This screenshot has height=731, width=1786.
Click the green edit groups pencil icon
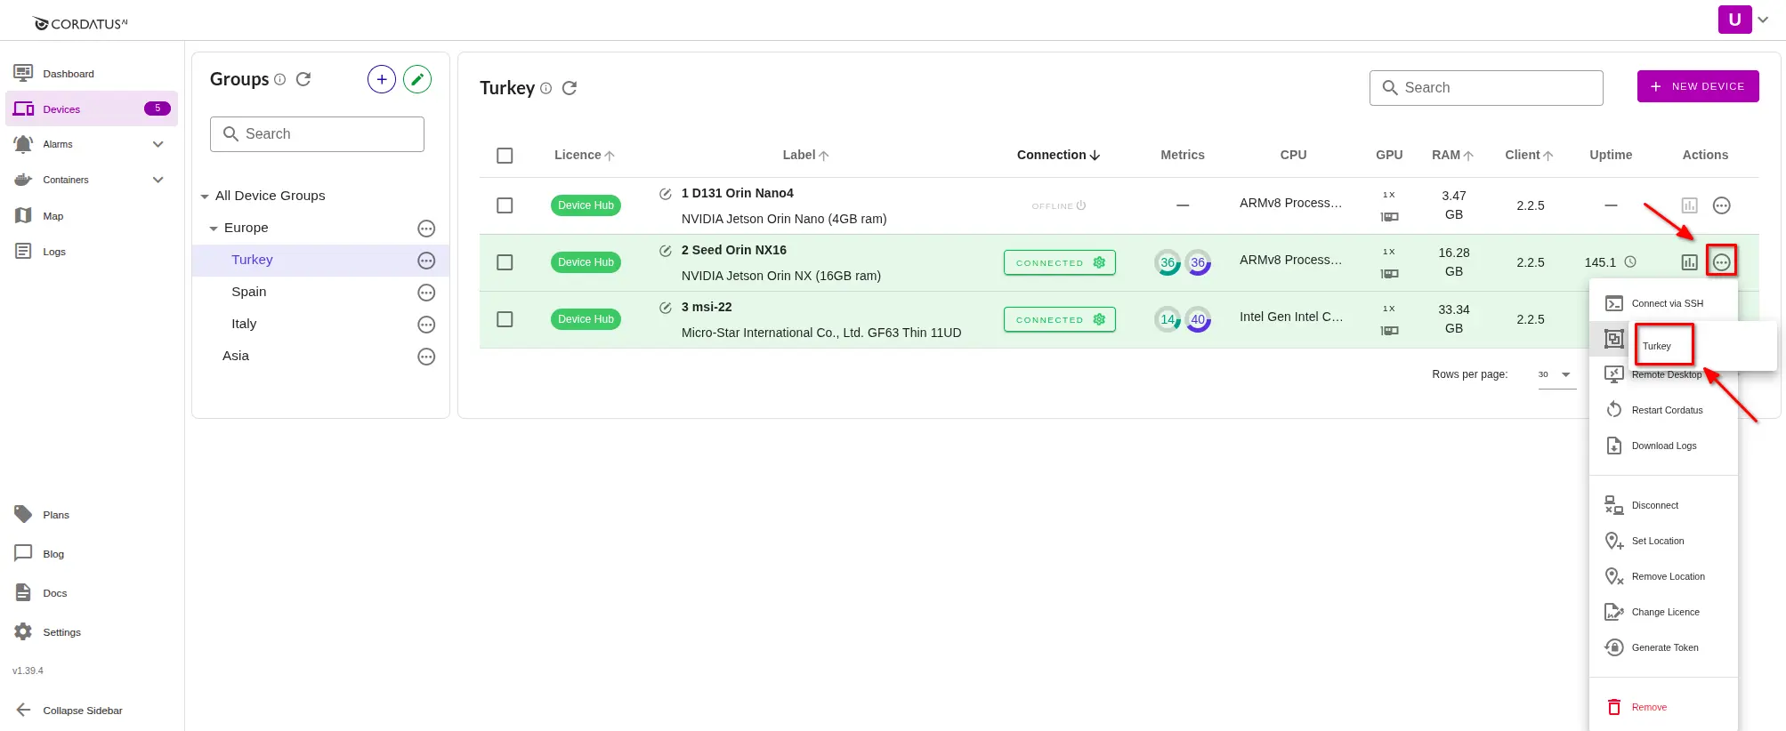point(417,79)
